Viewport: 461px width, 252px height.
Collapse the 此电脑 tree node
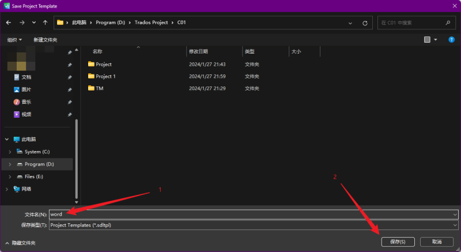7,139
